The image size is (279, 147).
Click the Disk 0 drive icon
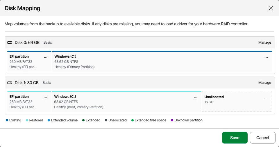click(x=10, y=42)
